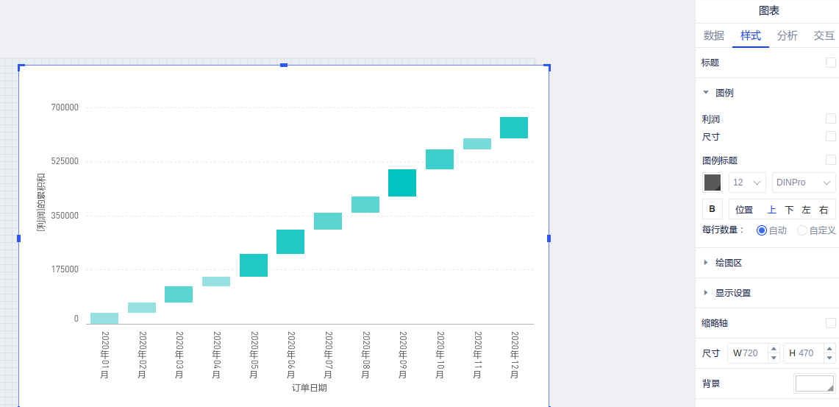Select the 自动 radio option
Viewport: 839px width, 407px height.
coord(762,230)
